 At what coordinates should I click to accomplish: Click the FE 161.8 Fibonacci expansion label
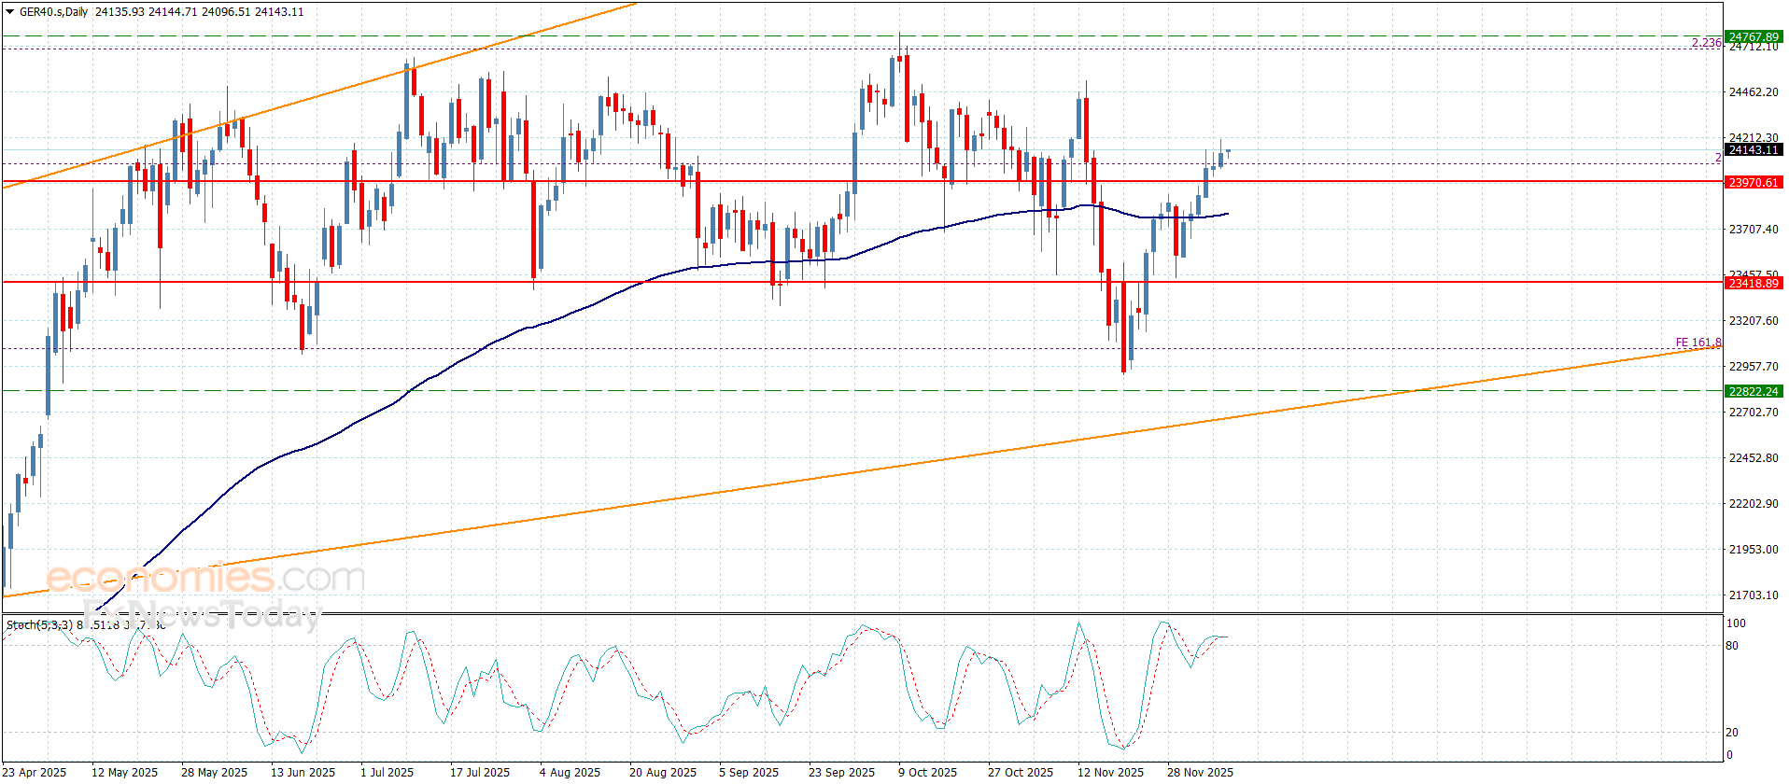click(x=1697, y=343)
